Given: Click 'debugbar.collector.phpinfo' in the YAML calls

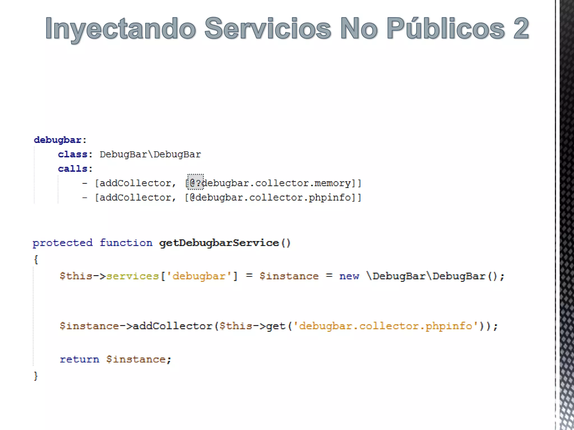Looking at the screenshot, I should [273, 198].
